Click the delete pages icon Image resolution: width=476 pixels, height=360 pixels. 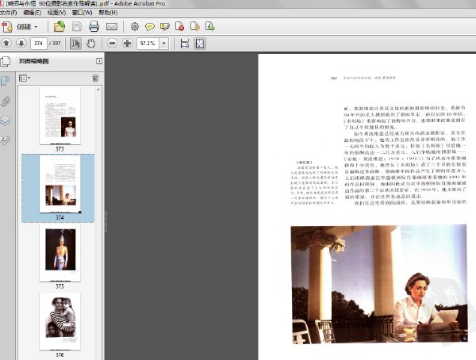(x=179, y=27)
